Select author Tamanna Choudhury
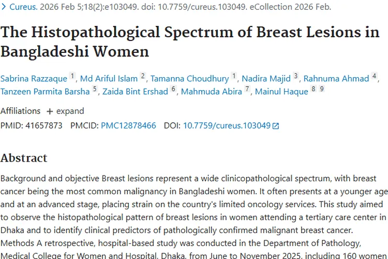This screenshot has height=259, width=388. (189, 79)
